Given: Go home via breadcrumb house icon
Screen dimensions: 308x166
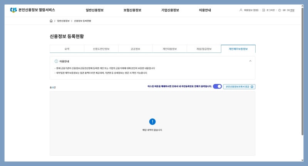Looking at the screenshot, I should coord(51,21).
